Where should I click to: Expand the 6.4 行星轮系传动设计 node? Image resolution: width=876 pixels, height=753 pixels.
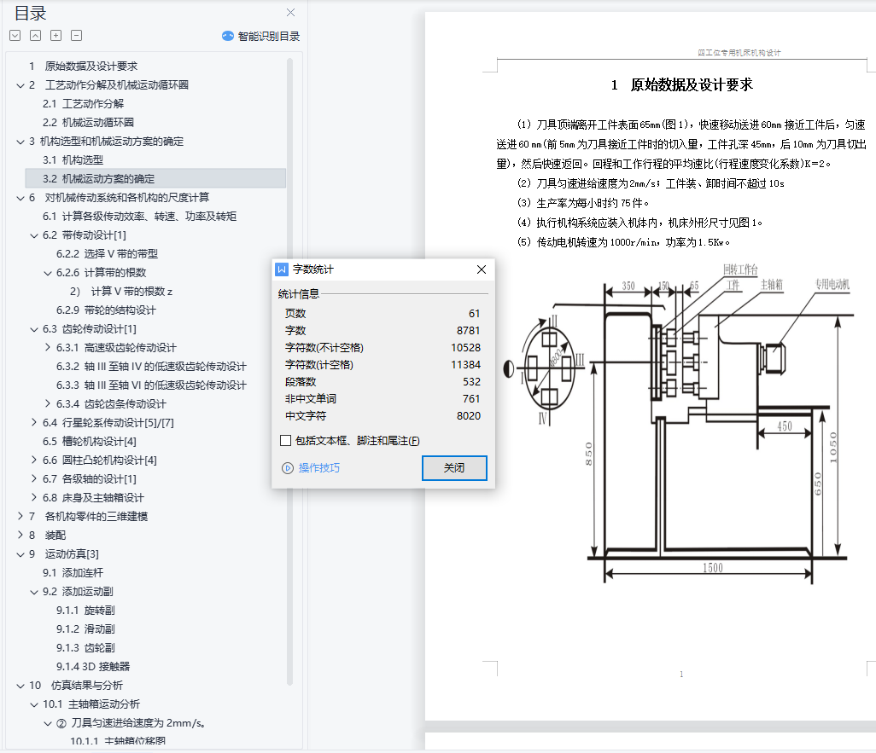pyautogui.click(x=34, y=423)
